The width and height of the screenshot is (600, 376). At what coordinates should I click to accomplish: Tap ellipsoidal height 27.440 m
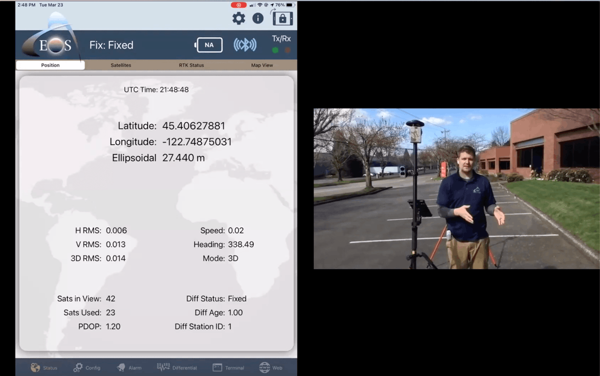(183, 158)
